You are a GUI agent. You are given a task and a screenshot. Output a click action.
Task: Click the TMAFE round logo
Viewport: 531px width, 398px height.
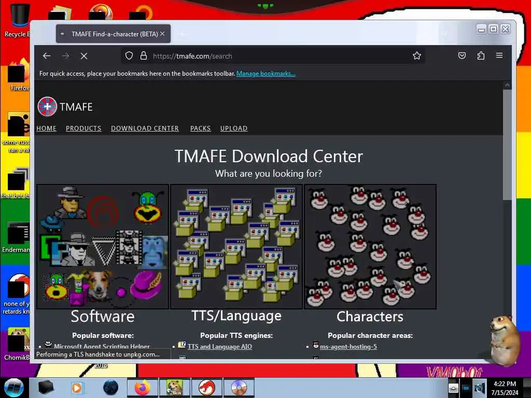[47, 106]
